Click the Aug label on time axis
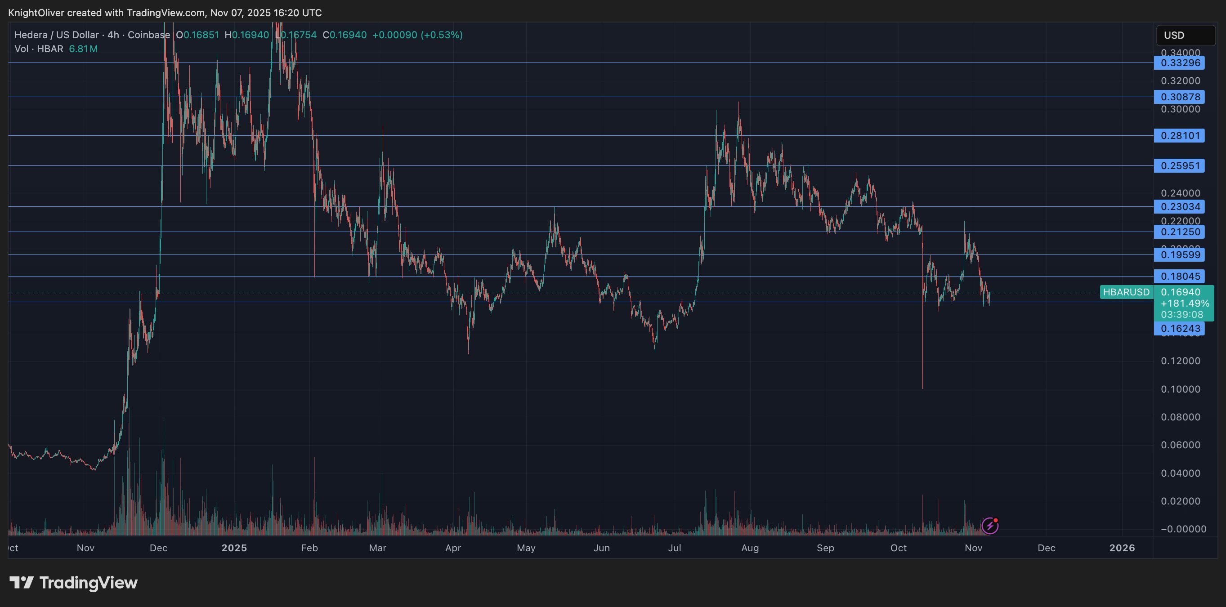This screenshot has width=1226, height=607. pyautogui.click(x=750, y=548)
